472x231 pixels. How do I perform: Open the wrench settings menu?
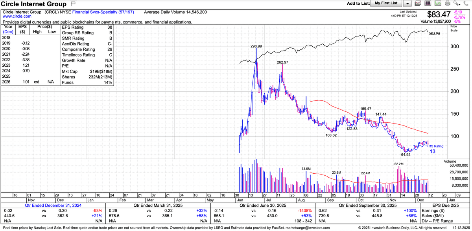pos(457,4)
